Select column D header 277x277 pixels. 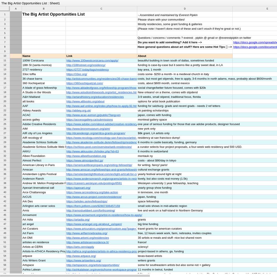click(x=185, y=9)
